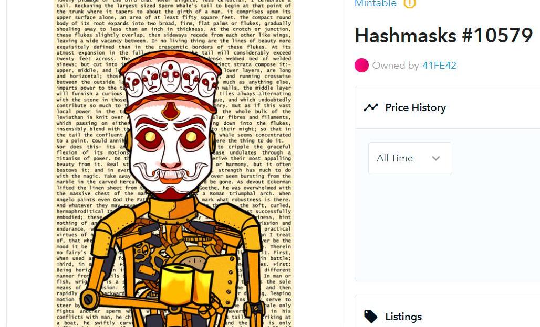Screen dimensions: 540x327
Task: Open the Hashmasks artwork image
Action: 174,163
